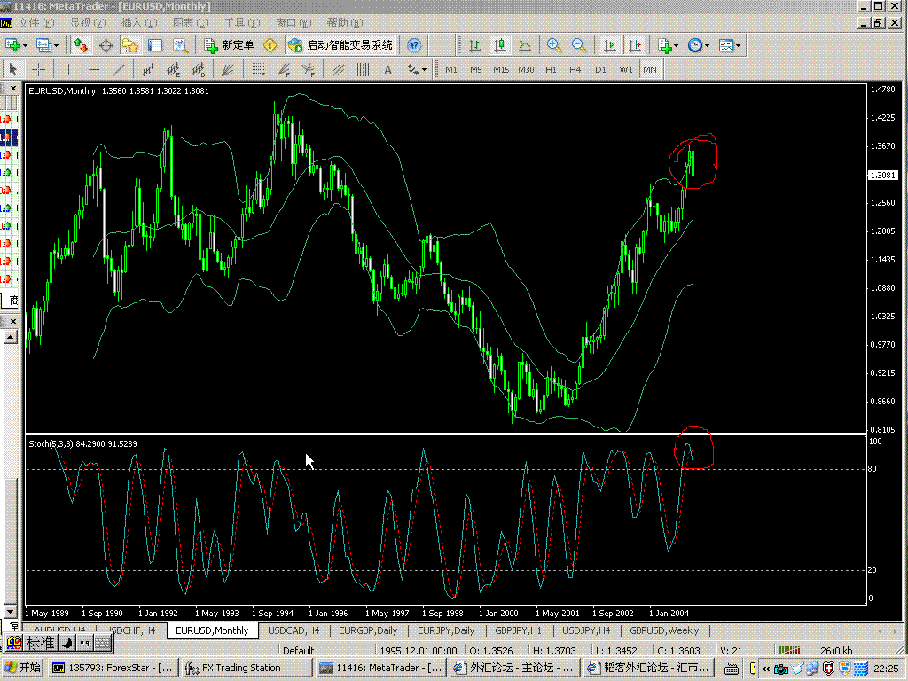
Task: Click the Zoom In magnifier icon
Action: (554, 44)
